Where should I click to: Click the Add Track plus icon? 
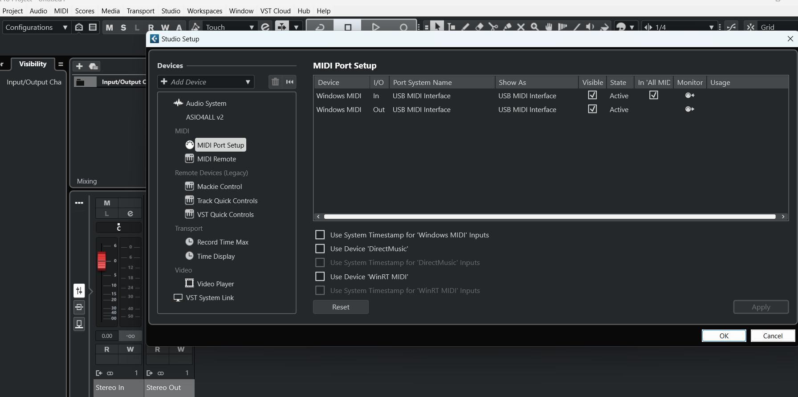tap(79, 66)
